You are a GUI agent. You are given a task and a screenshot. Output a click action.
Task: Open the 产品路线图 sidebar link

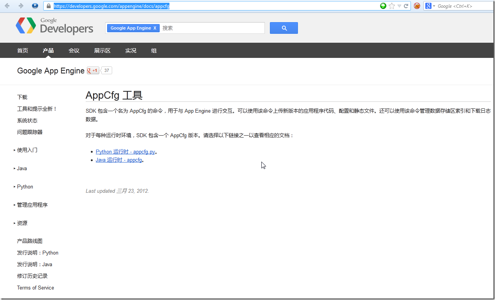(30, 241)
